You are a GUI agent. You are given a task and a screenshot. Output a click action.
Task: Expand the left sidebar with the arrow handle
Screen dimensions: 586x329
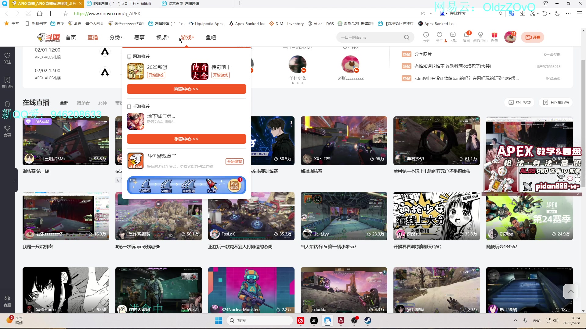pyautogui.click(x=14, y=181)
